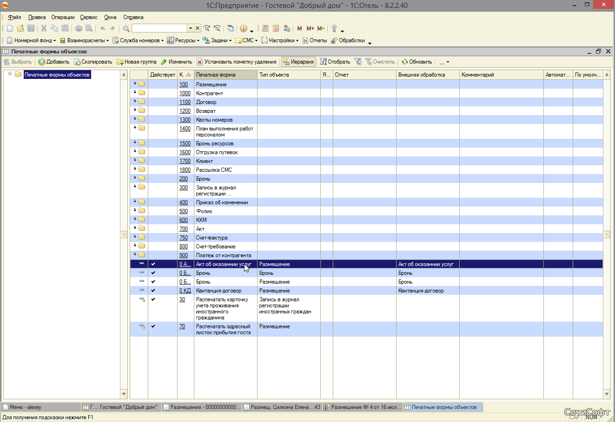Toggle Действует checkmark for row code 70
Image resolution: width=615 pixels, height=422 pixels.
pyautogui.click(x=153, y=326)
